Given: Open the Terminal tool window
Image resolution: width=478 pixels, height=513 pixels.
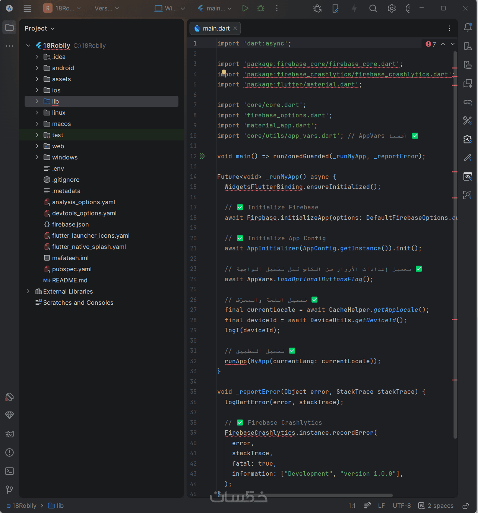Looking at the screenshot, I should click(10, 471).
